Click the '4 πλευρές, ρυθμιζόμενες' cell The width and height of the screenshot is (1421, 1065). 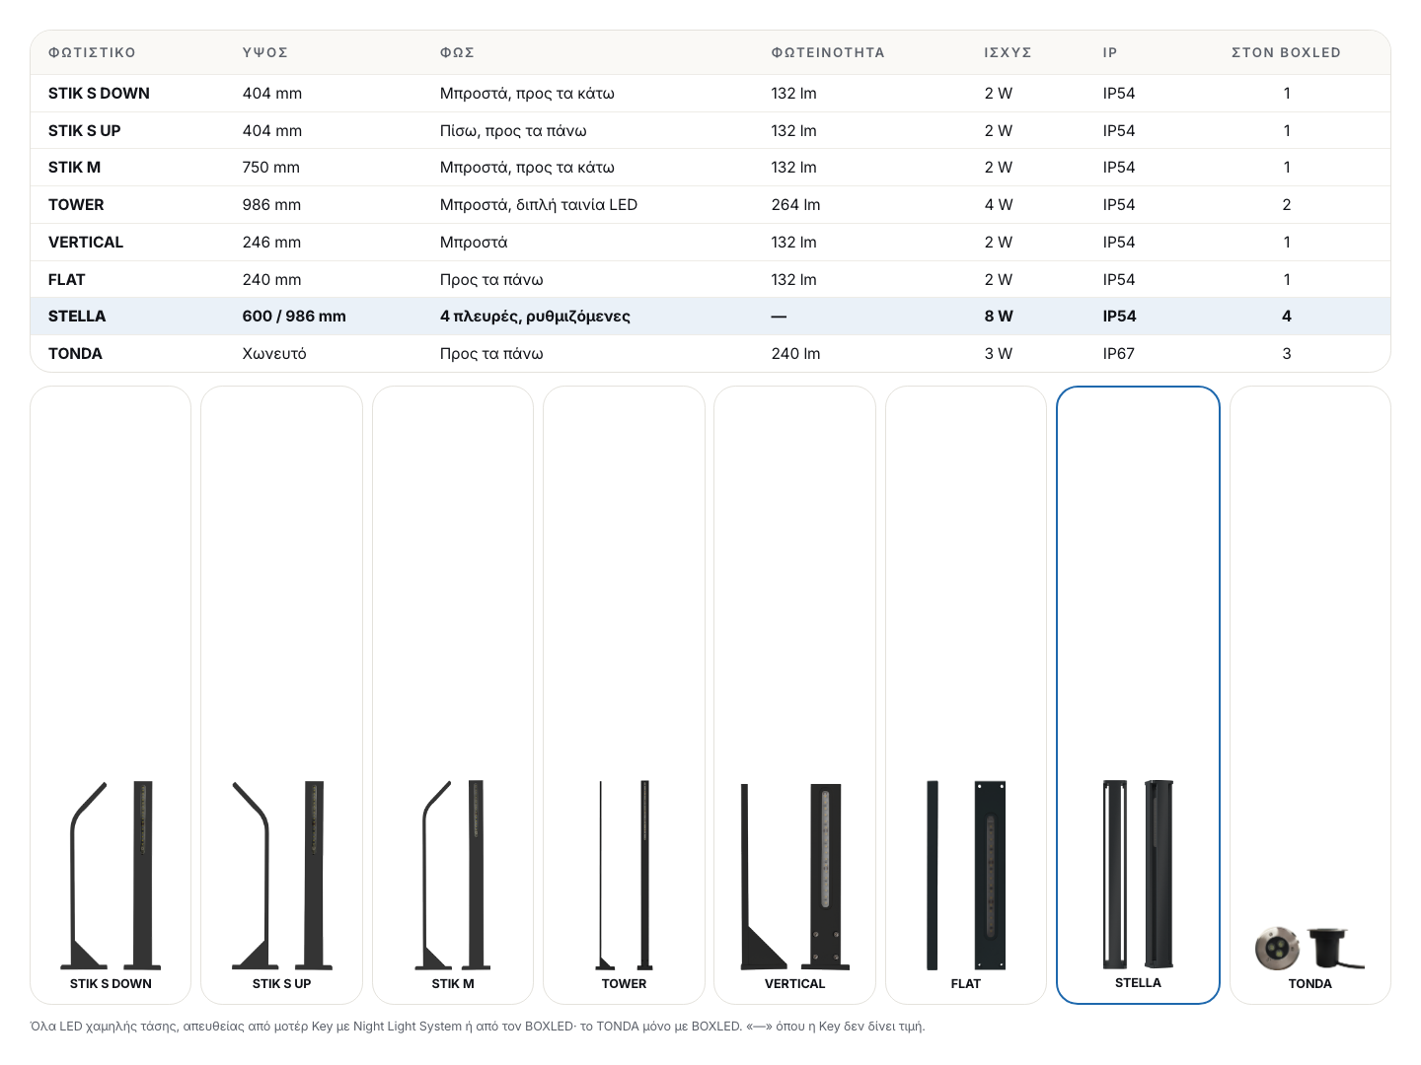[x=535, y=317]
